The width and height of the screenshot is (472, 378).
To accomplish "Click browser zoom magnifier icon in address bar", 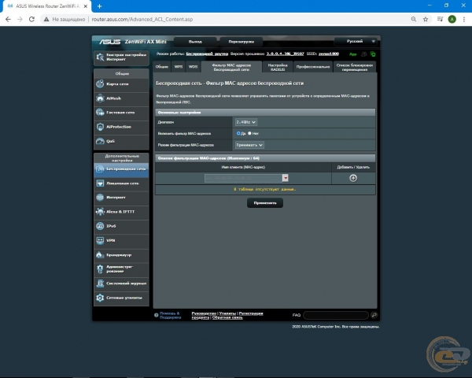I will click(414, 19).
